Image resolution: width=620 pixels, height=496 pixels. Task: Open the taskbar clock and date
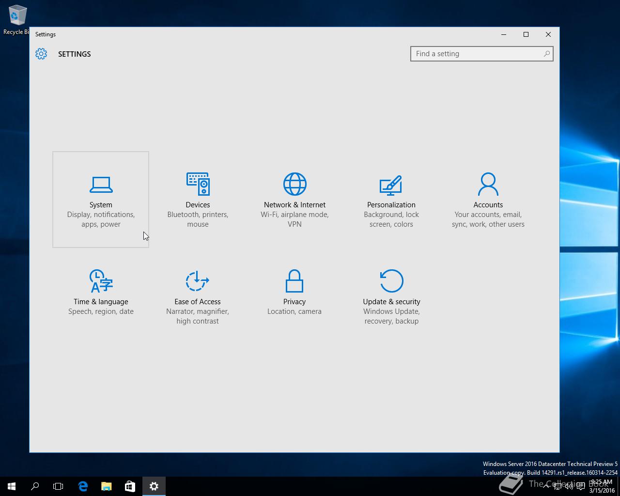pos(602,486)
